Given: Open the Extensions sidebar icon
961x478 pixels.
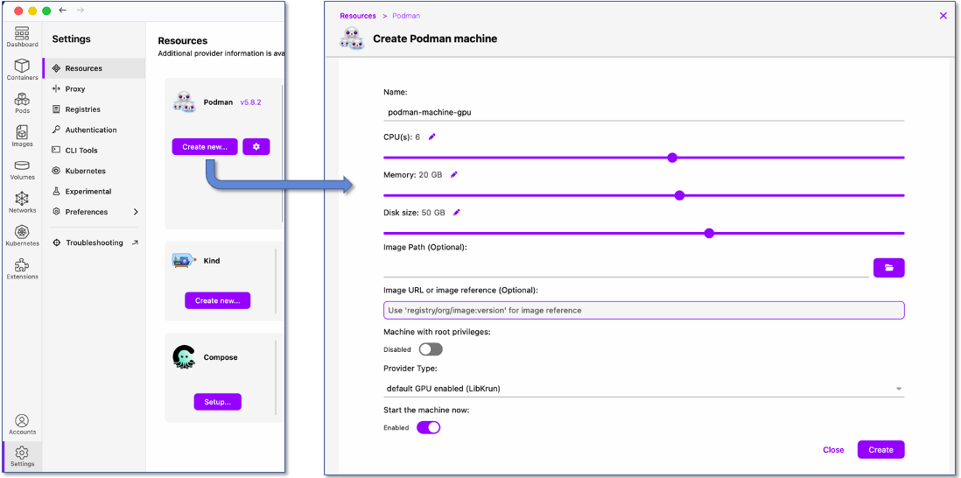Looking at the screenshot, I should [22, 269].
